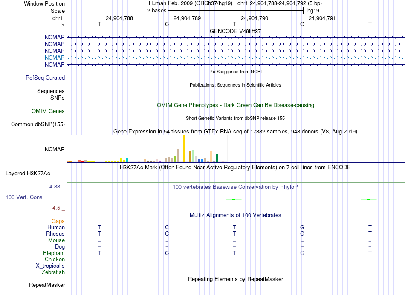Image resolution: width=405 pixels, height=295 pixels.
Task: Click the light-blue NCMAP transcript arrow line
Action: pos(235,58)
